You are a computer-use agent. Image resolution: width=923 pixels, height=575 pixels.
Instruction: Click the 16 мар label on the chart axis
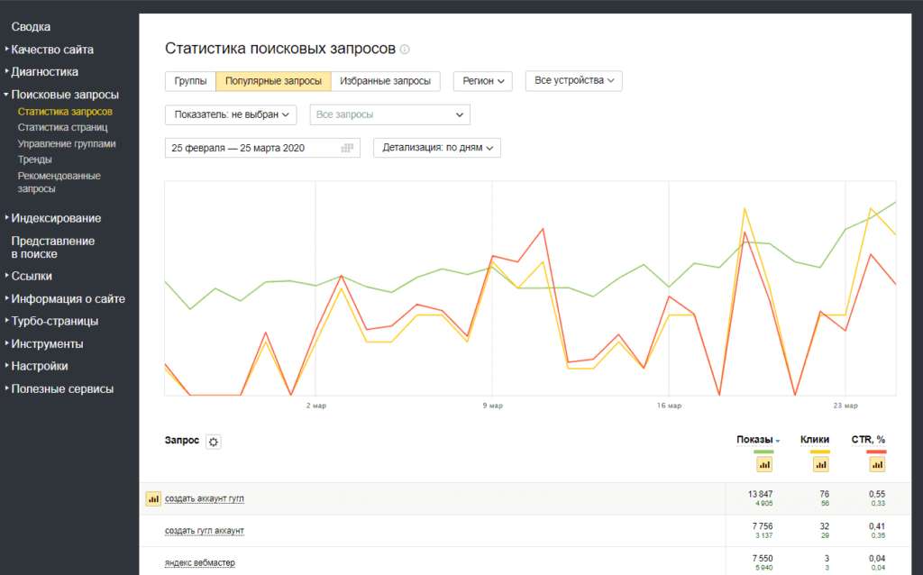click(670, 406)
